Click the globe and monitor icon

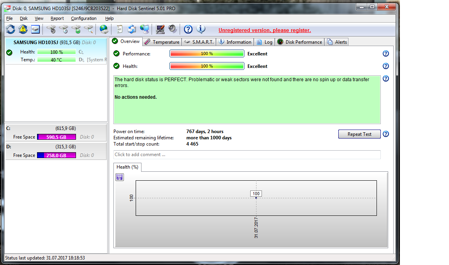[x=145, y=29]
